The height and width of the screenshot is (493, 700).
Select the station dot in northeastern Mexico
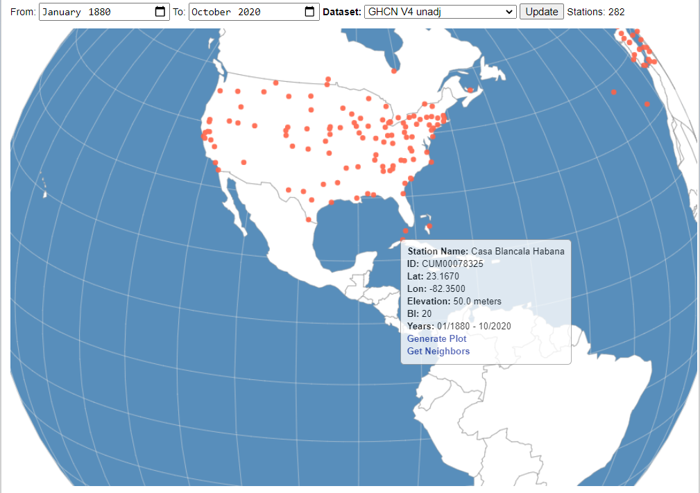[309, 220]
